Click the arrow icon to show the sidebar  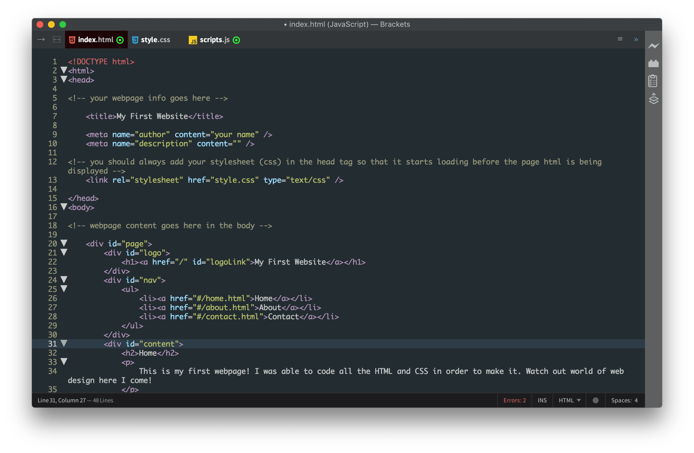pos(41,39)
